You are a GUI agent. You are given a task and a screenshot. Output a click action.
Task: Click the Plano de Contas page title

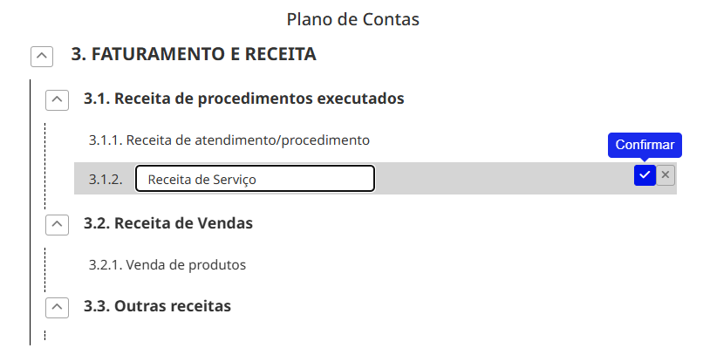(353, 19)
